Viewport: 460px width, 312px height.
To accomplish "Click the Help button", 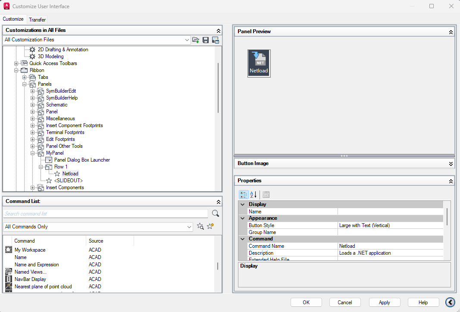I will [x=423, y=302].
